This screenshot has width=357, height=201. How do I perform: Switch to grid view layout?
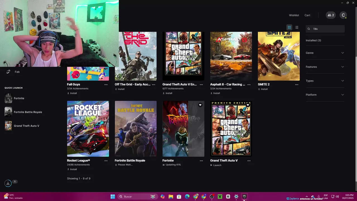[289, 27]
